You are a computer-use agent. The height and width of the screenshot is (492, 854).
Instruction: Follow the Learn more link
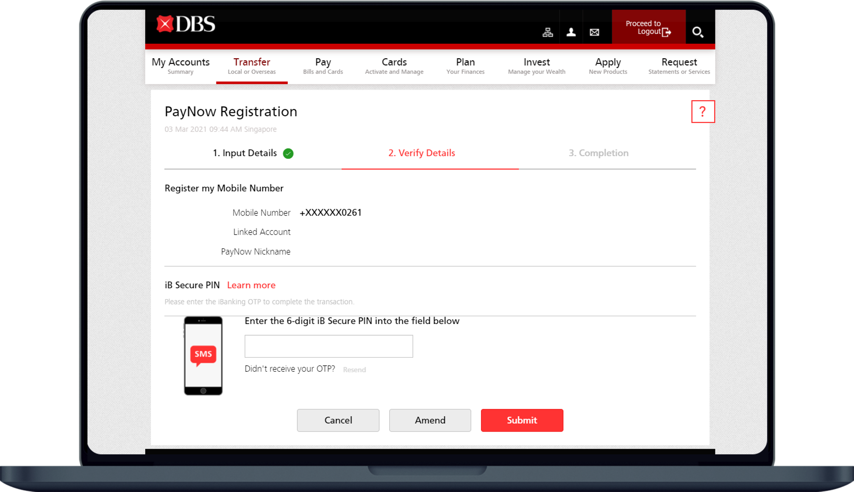click(251, 285)
